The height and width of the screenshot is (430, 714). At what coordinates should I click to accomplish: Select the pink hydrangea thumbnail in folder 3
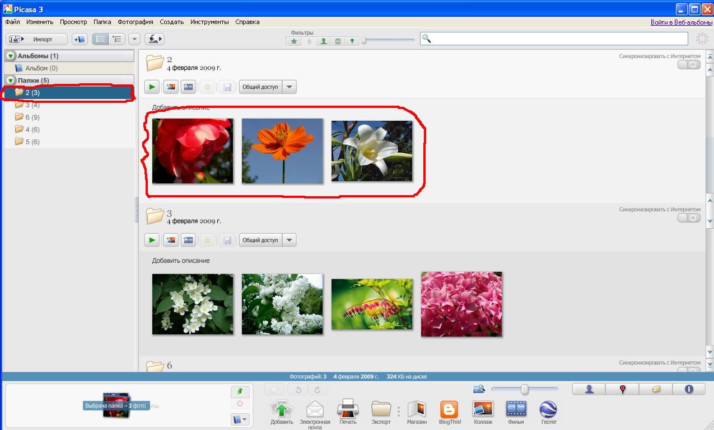(461, 304)
